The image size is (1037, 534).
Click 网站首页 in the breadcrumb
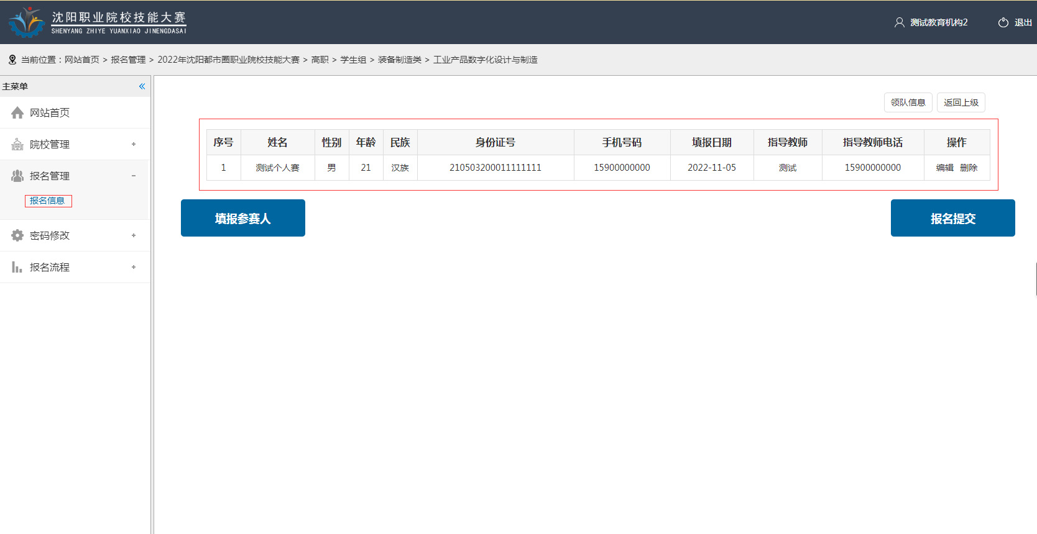[x=82, y=60]
